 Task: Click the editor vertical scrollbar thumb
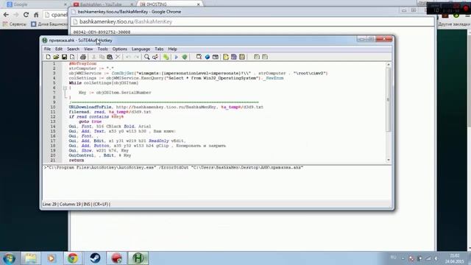[x=389, y=99]
